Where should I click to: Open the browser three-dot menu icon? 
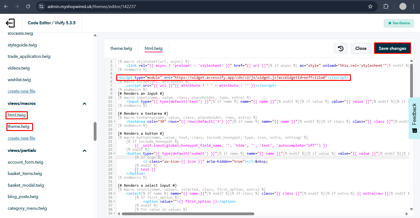[414, 6]
